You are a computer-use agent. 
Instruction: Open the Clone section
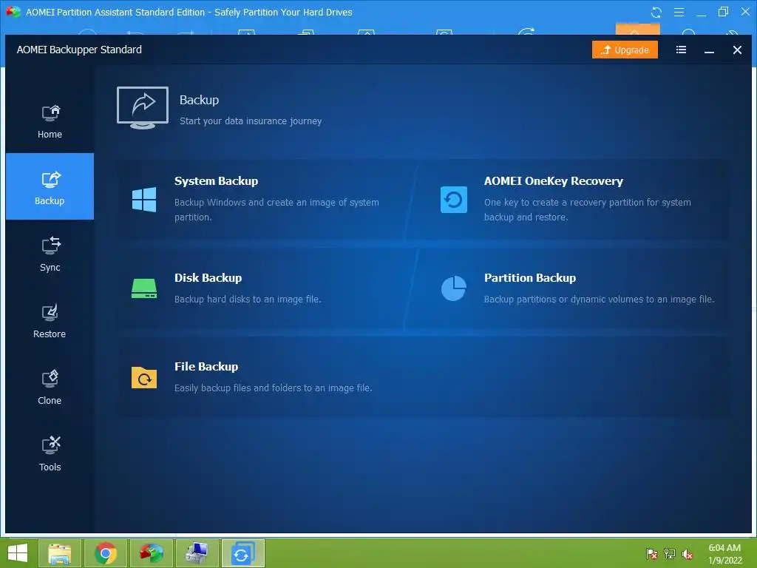pos(50,386)
